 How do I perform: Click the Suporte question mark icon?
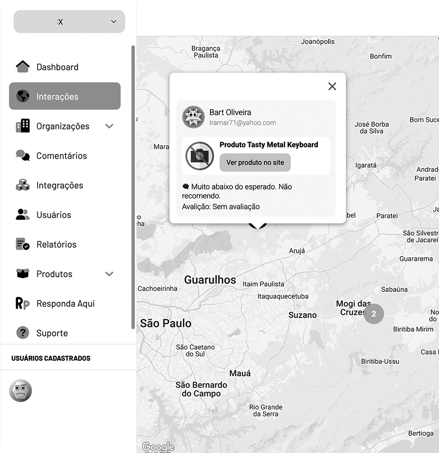coord(23,333)
